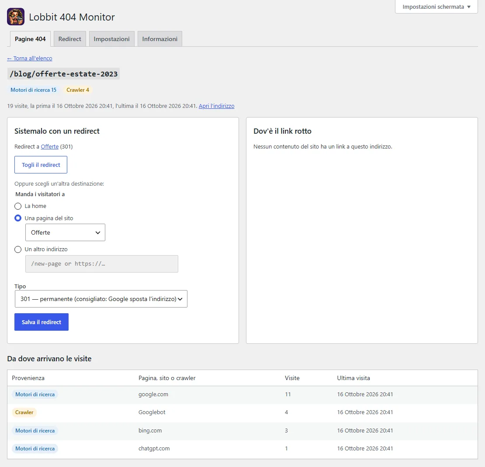Click the "Sistemalo con un redirect" heading
Screen dimensions: 485x467
coord(57,131)
